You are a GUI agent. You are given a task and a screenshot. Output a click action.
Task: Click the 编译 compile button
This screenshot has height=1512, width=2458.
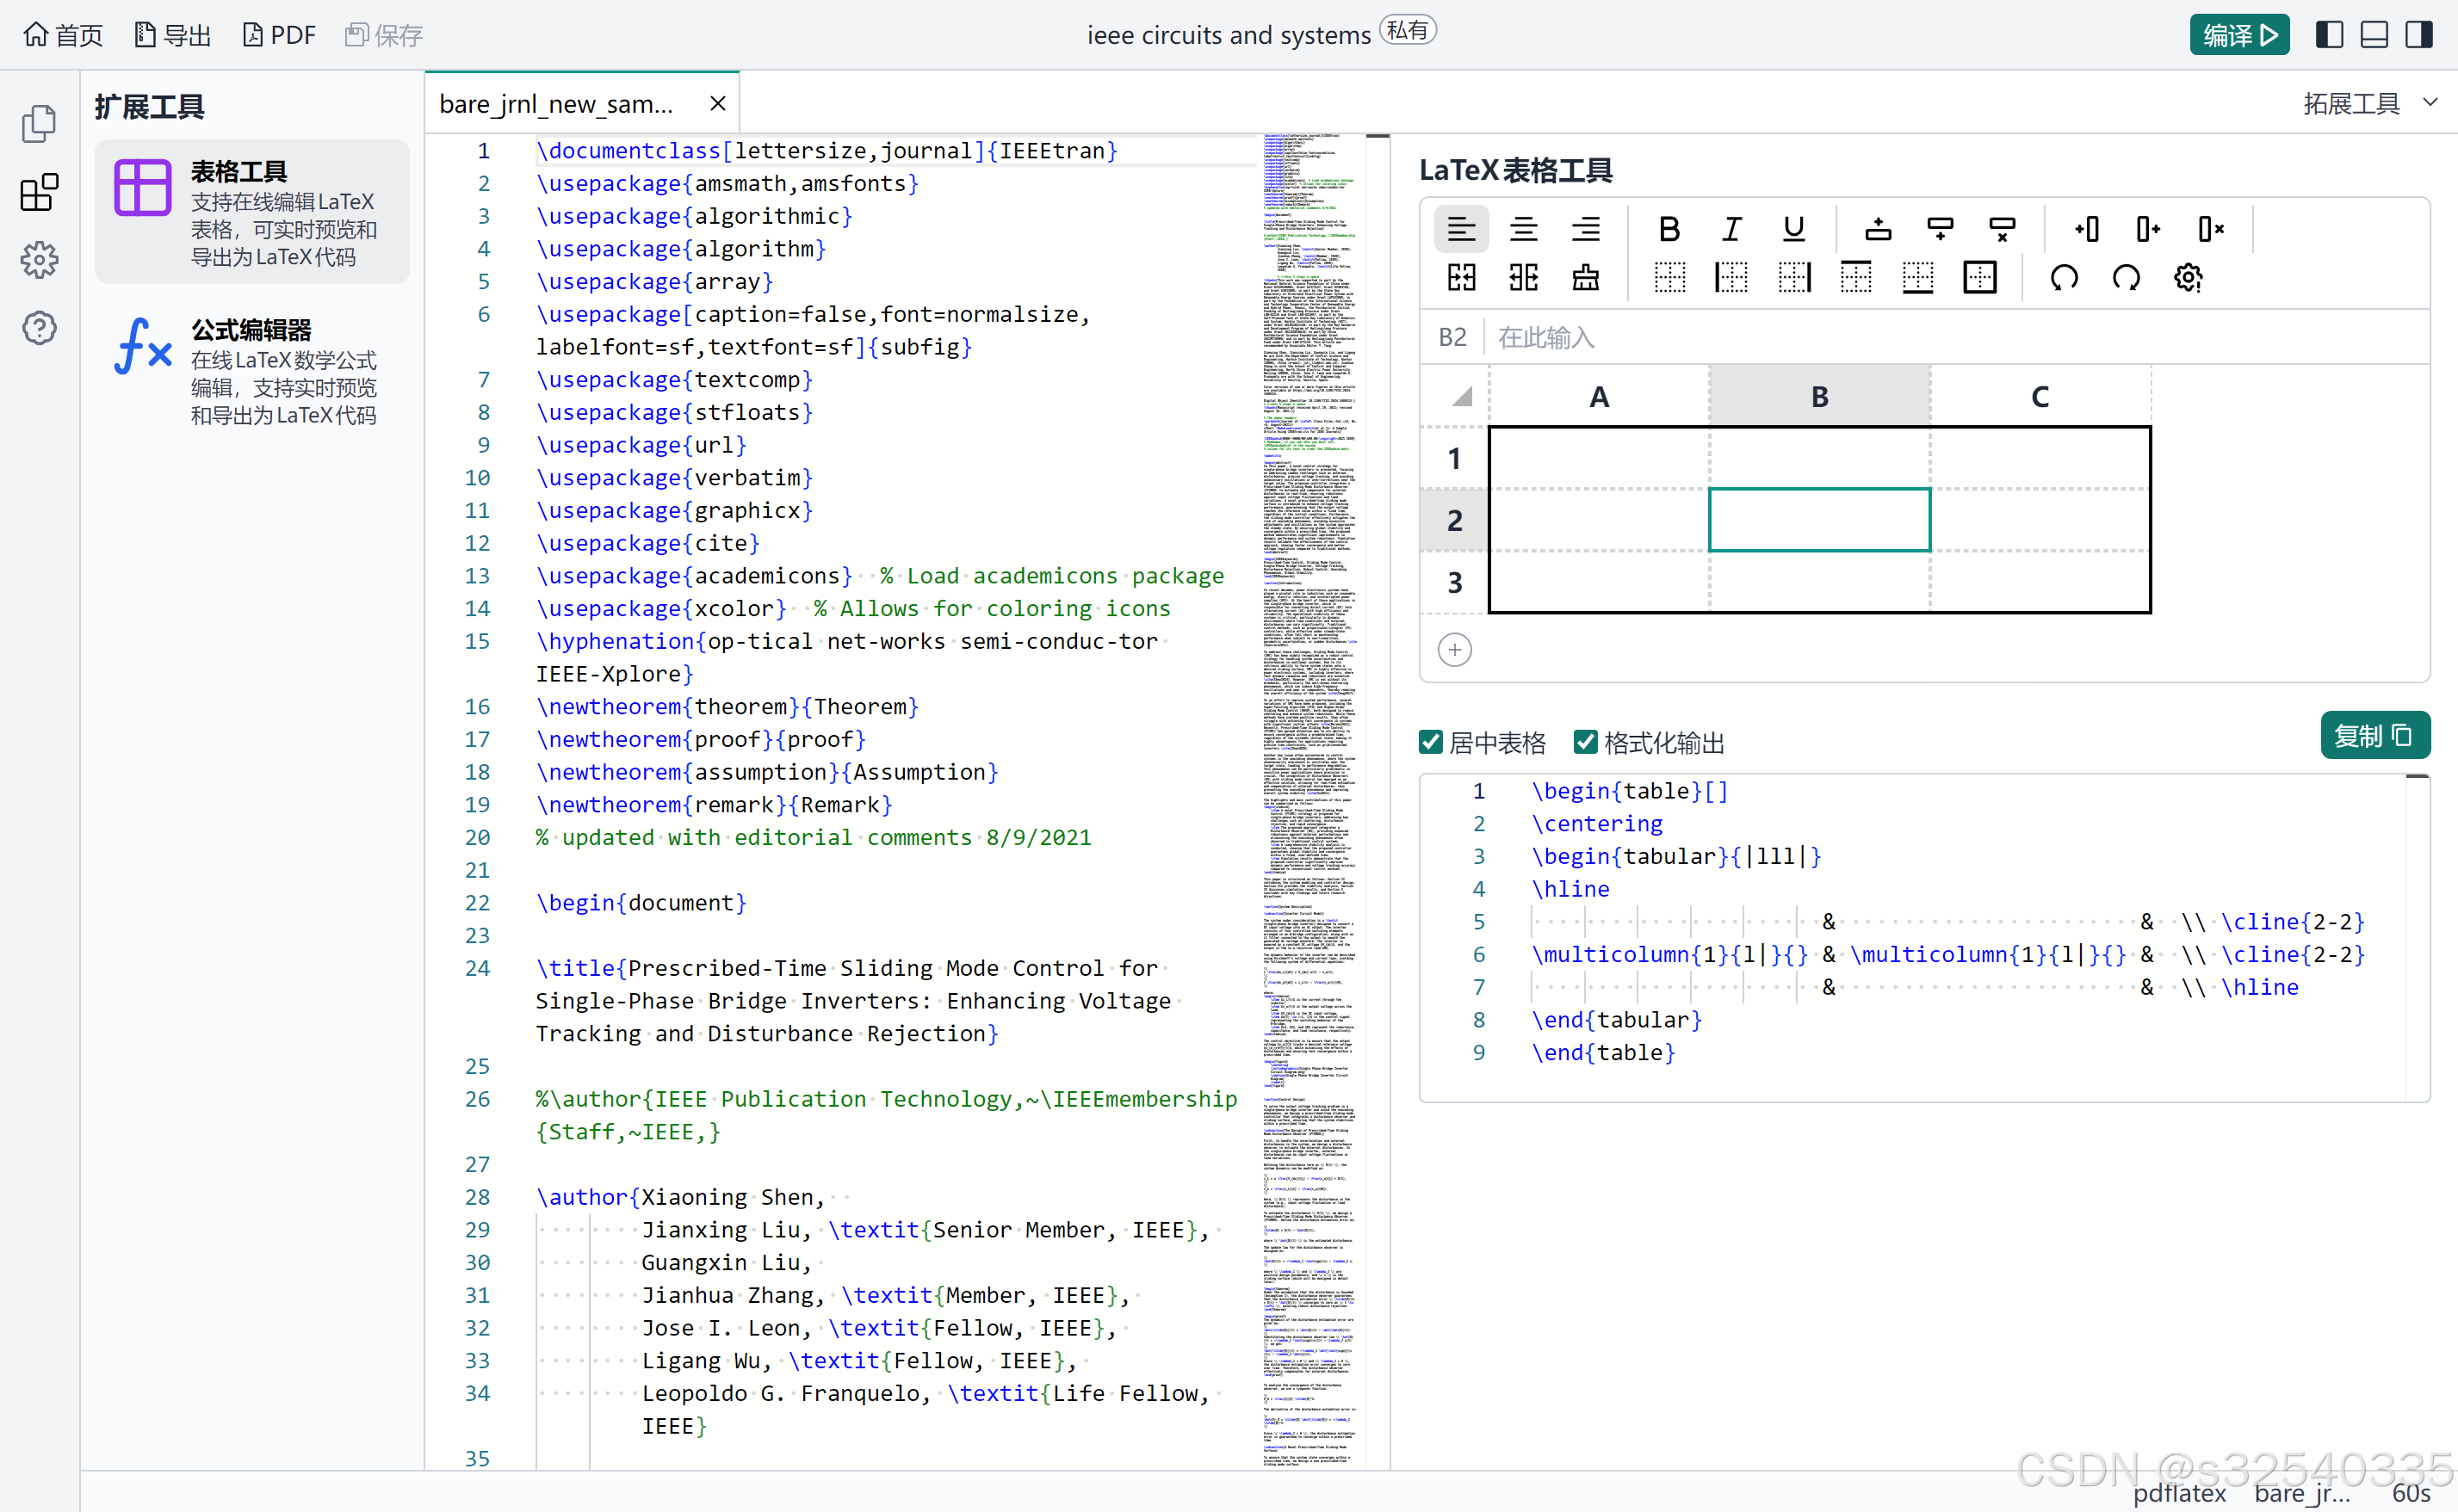[2238, 35]
